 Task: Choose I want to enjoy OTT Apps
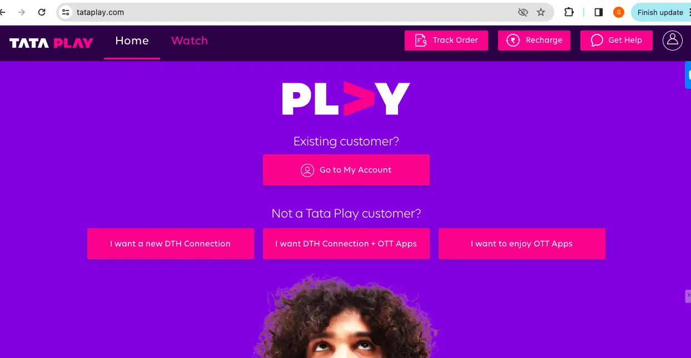tap(521, 244)
